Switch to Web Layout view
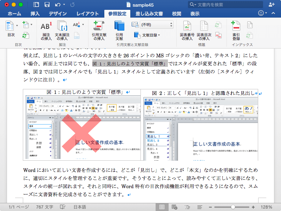281x211 pixels. click(x=174, y=207)
